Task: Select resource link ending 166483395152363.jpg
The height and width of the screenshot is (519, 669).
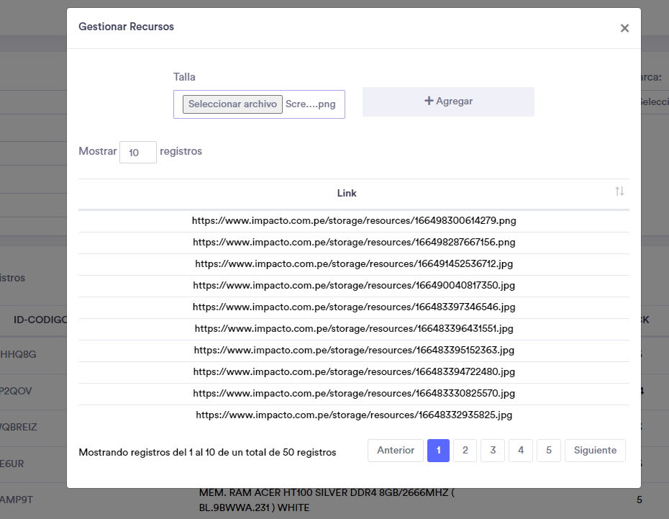Action: pos(354,351)
